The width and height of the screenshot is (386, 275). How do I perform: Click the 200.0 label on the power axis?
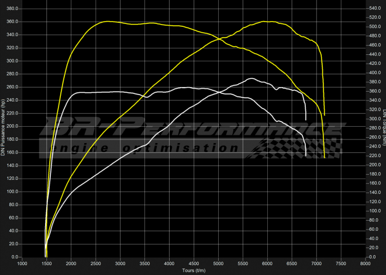12,126
